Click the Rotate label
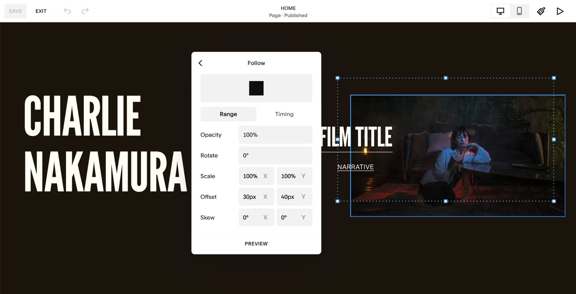576x294 pixels. coord(209,155)
